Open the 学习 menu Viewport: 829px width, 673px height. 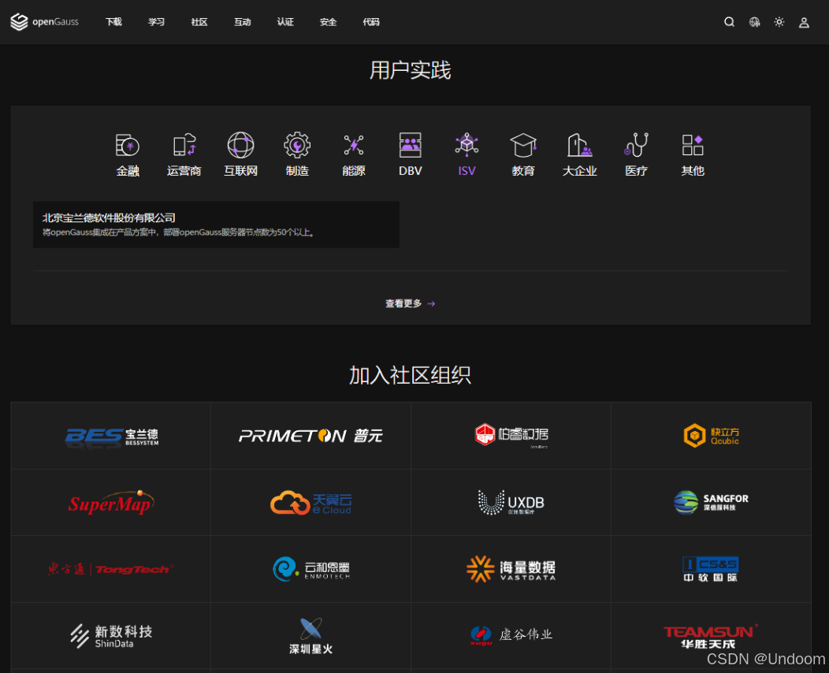pyautogui.click(x=157, y=22)
